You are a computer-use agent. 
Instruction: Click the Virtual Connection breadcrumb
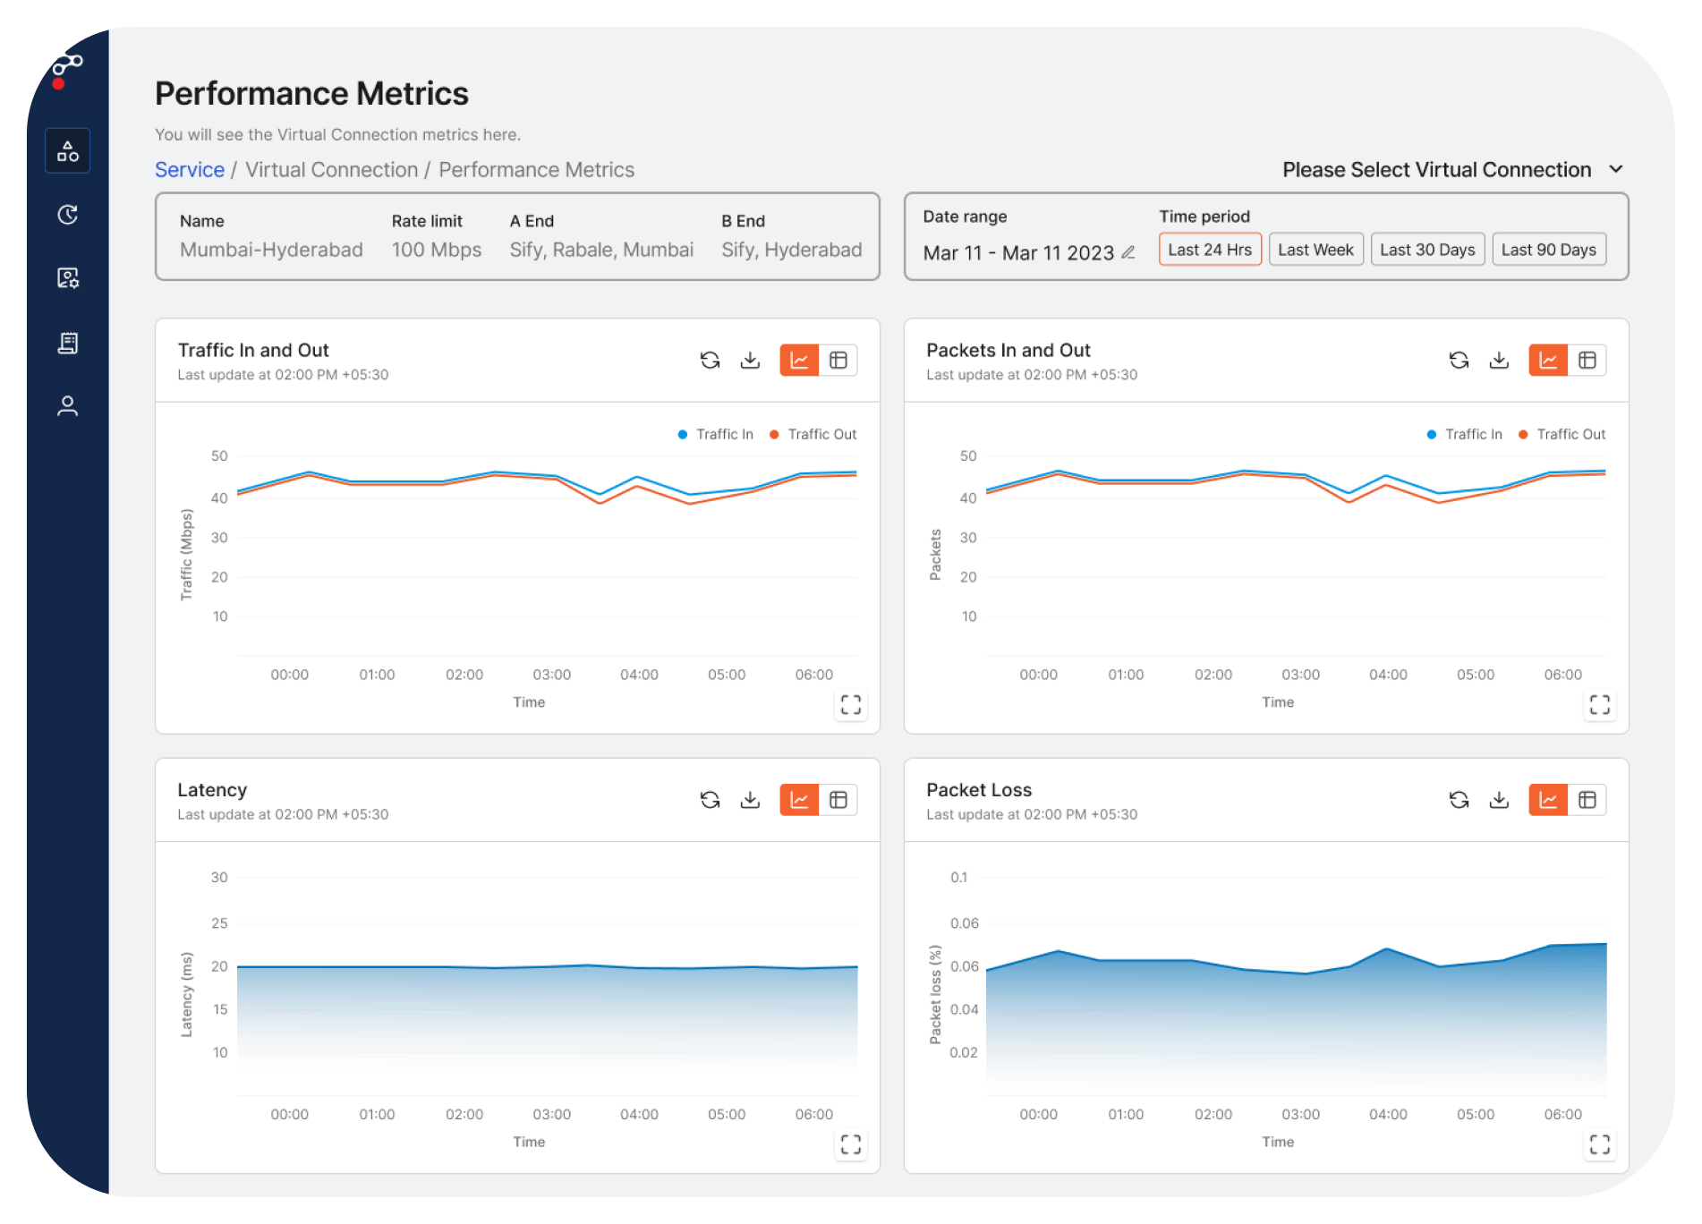pyautogui.click(x=332, y=170)
